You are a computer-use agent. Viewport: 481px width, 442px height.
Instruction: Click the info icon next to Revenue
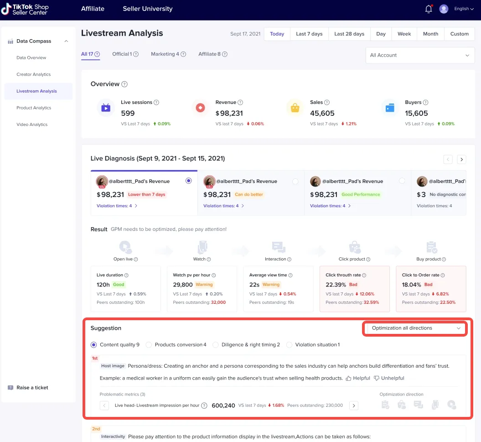(240, 103)
